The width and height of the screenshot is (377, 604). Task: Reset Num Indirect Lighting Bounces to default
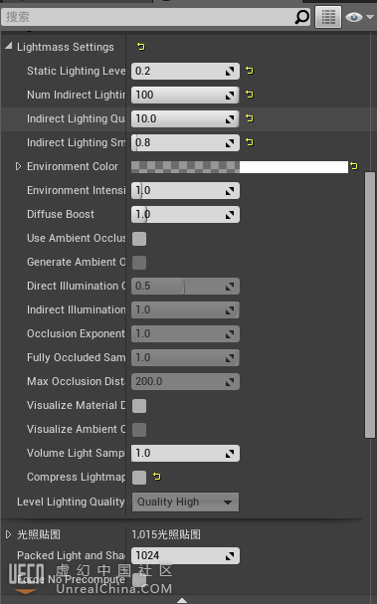(250, 95)
